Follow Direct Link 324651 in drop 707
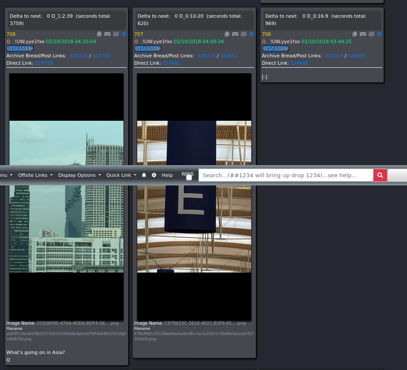The height and width of the screenshot is (370, 407). tap(172, 63)
